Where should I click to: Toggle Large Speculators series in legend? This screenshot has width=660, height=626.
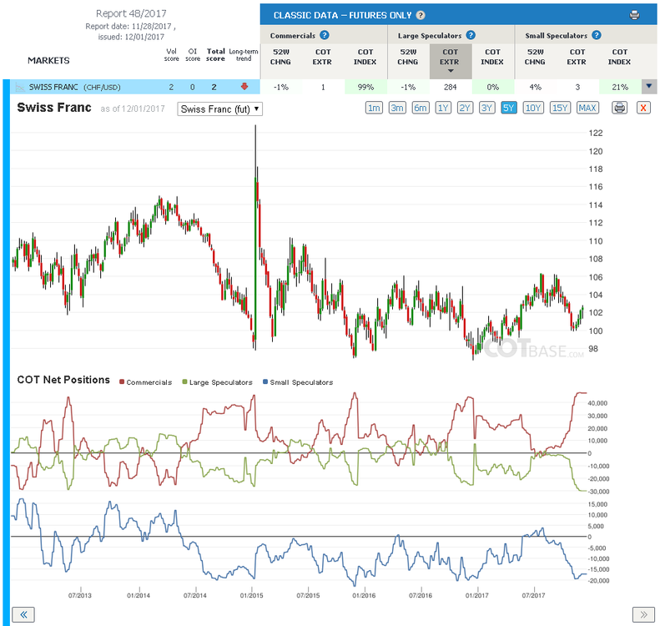click(x=217, y=382)
